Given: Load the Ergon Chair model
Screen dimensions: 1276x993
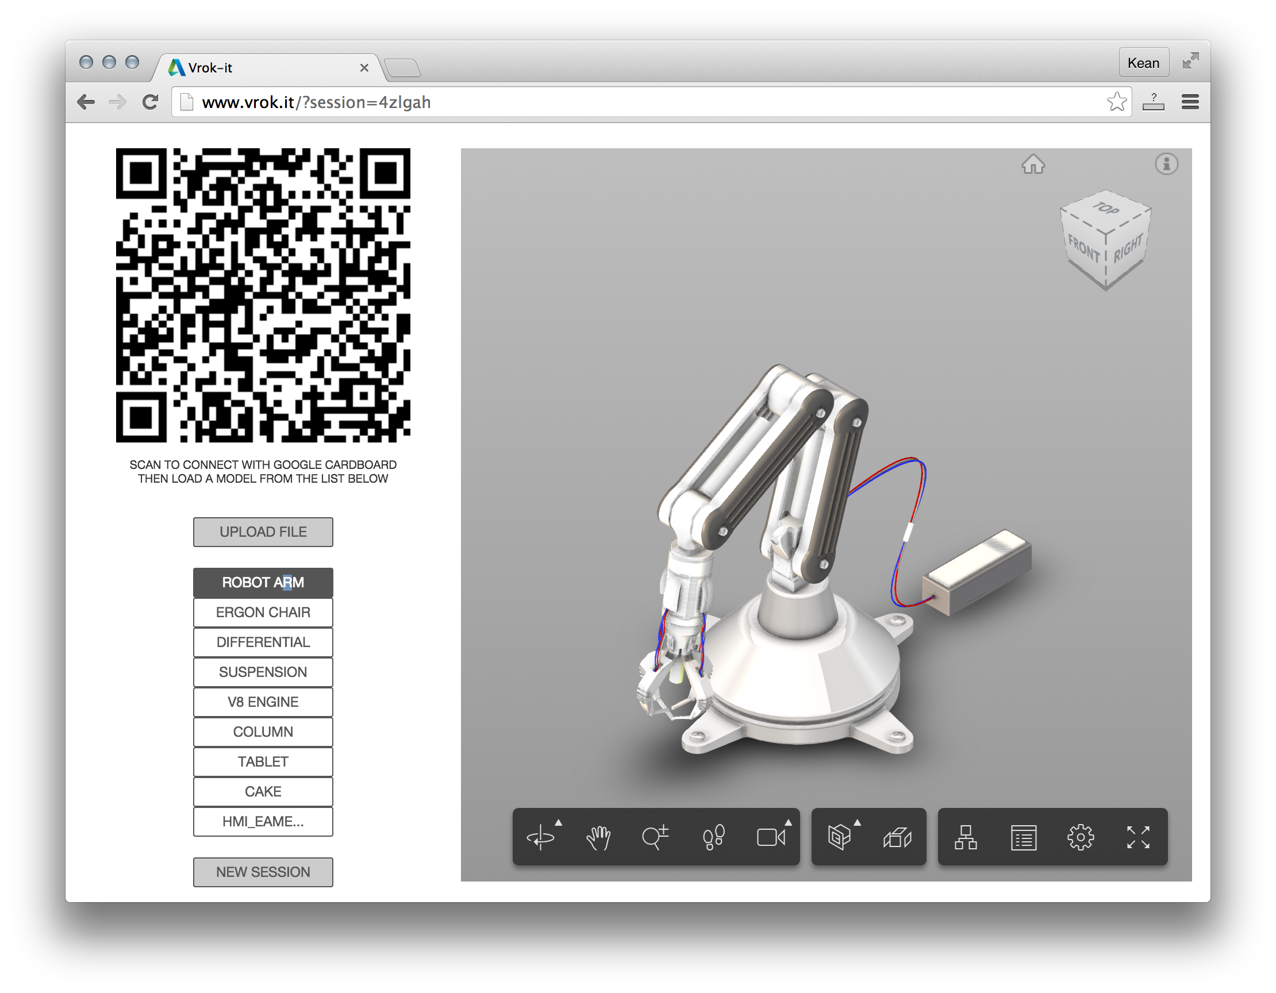Looking at the screenshot, I should [263, 612].
